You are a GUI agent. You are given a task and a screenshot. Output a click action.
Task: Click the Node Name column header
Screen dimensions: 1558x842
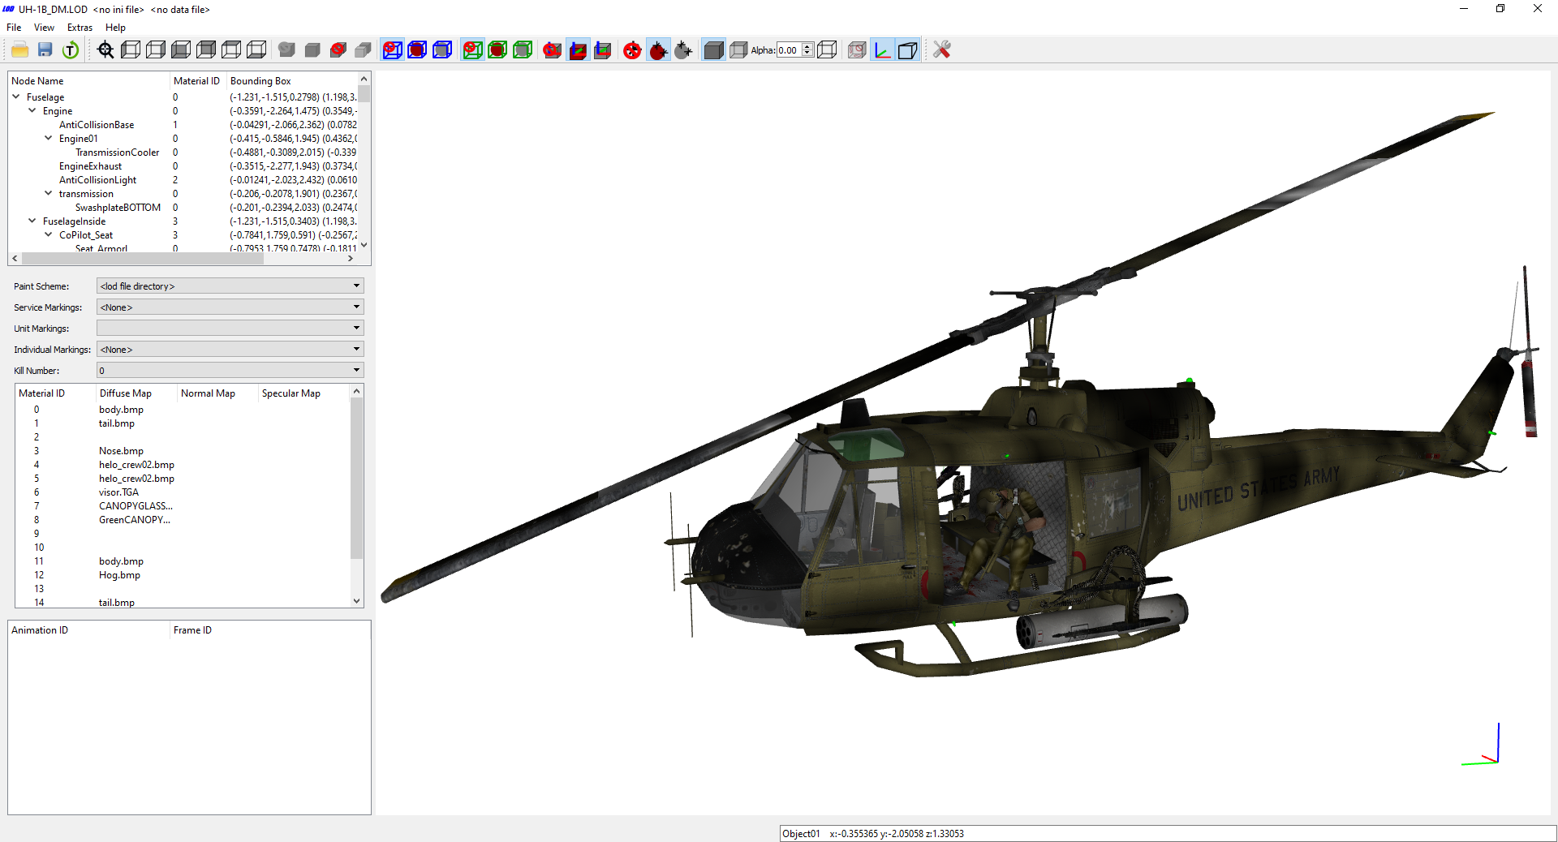click(89, 80)
